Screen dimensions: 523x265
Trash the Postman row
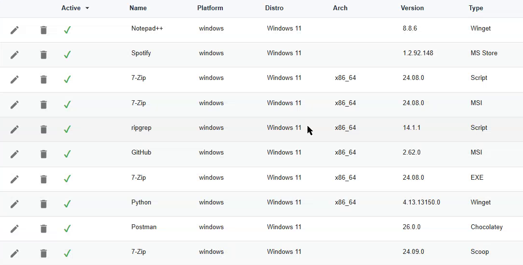pyautogui.click(x=44, y=229)
